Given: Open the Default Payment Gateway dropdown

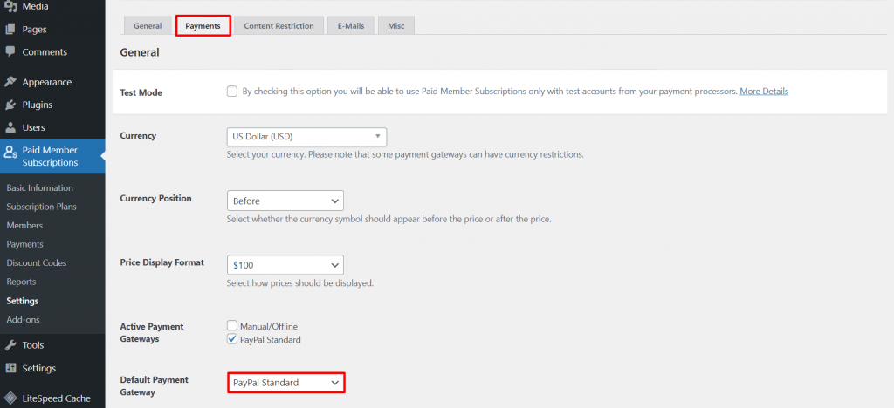Looking at the screenshot, I should click(x=285, y=383).
